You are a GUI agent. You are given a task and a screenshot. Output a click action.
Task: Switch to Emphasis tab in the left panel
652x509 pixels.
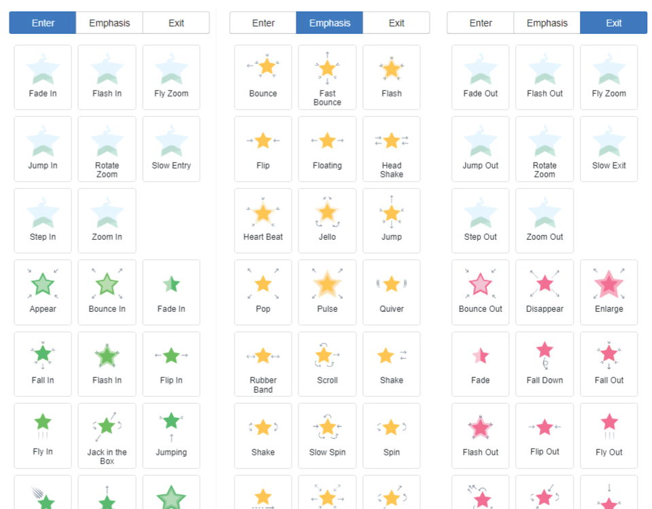click(109, 23)
